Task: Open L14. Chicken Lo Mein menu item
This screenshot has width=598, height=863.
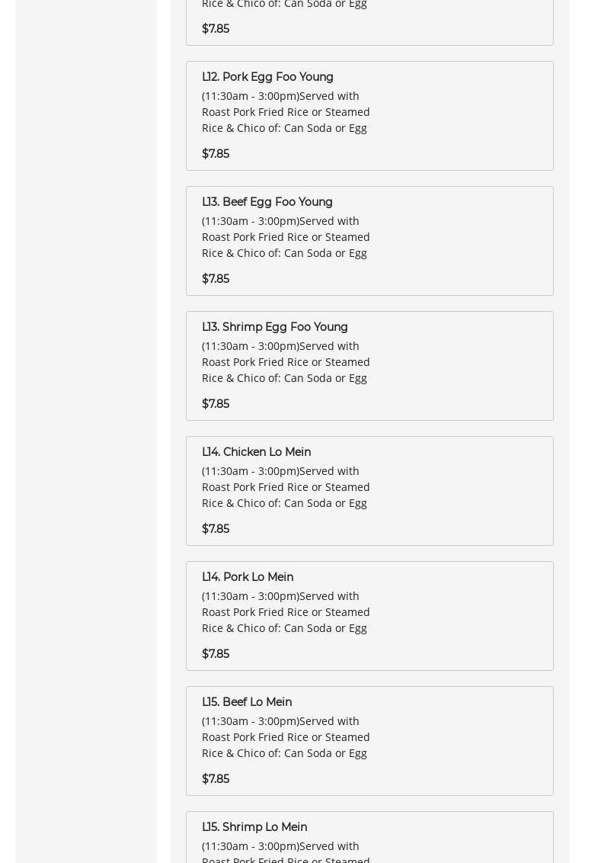Action: click(x=256, y=452)
